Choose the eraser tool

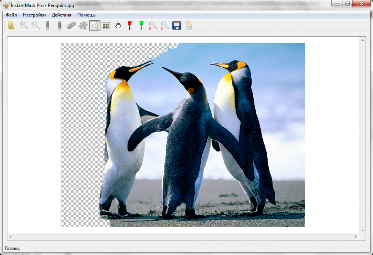[71, 26]
